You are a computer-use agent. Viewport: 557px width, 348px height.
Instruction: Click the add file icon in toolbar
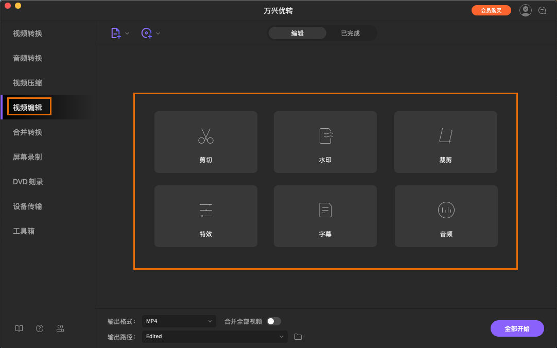click(115, 33)
